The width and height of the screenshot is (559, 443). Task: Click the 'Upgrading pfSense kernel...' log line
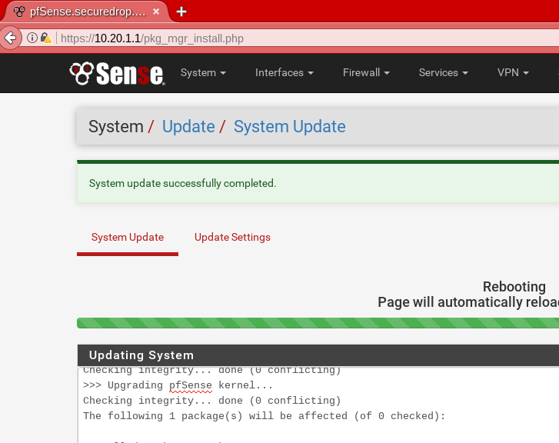(178, 385)
